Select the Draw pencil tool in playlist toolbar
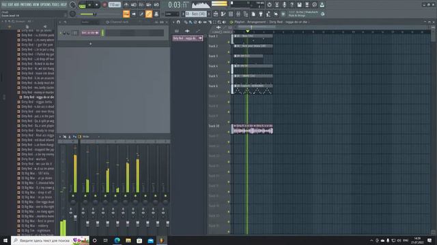This screenshot has width=437, height=245. (186, 22)
